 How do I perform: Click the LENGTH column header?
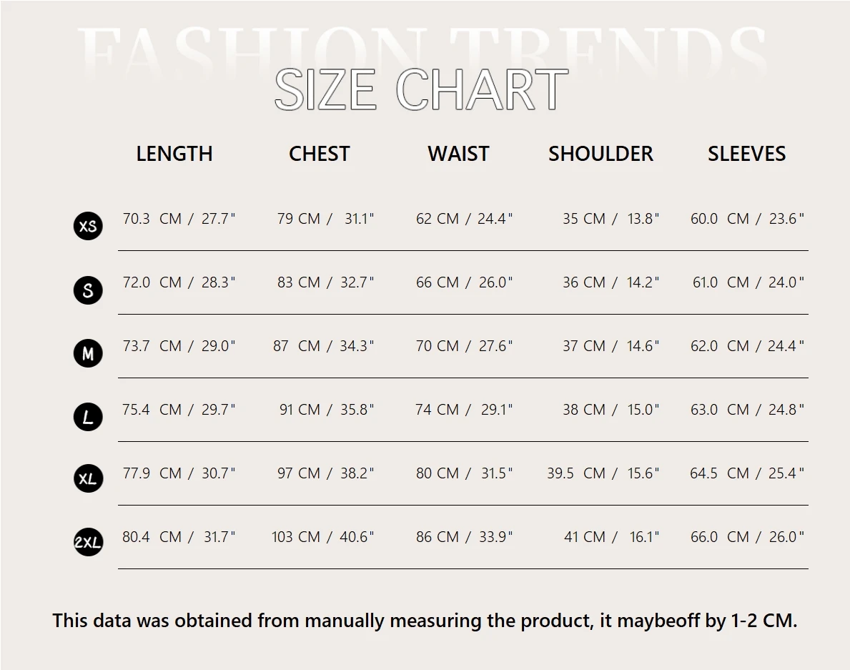tap(174, 154)
